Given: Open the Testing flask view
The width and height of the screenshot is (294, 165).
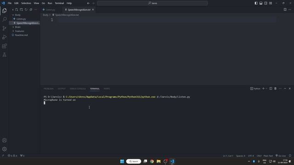Looking at the screenshot, I should click(4, 55).
